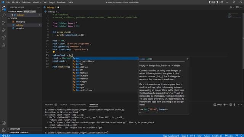
Task: Click the notifications bell in status bar
Action: (241, 136)
